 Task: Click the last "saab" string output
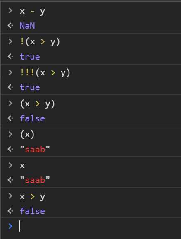click(35, 180)
